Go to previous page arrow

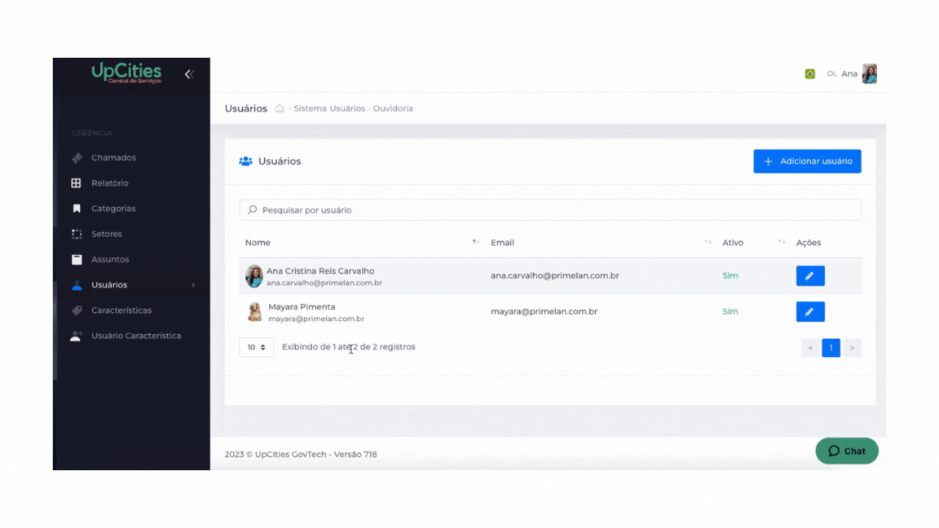coord(810,348)
